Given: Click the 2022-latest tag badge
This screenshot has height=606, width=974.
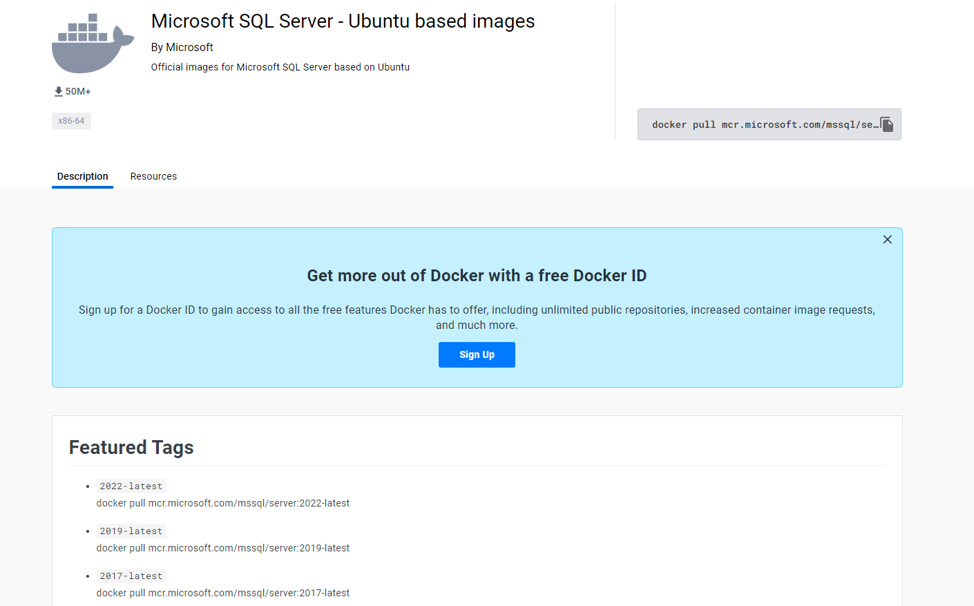Looking at the screenshot, I should click(131, 486).
